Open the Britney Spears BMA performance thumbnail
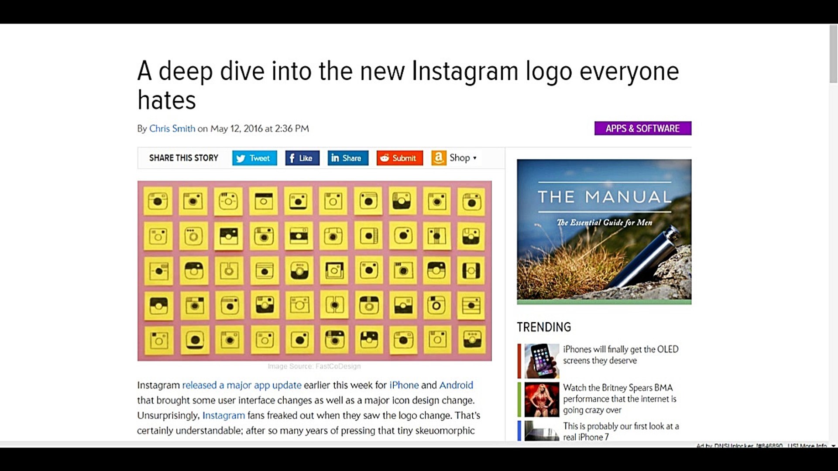 click(542, 399)
